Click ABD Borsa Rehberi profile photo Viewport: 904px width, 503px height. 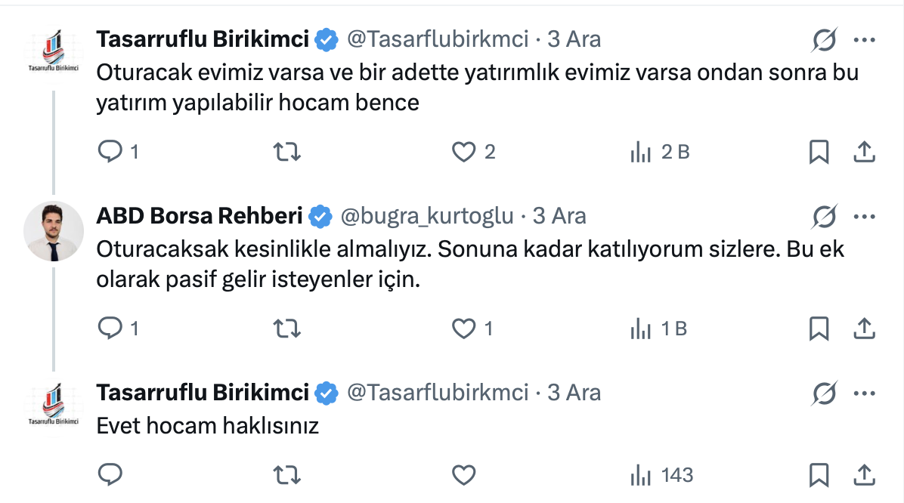[54, 231]
